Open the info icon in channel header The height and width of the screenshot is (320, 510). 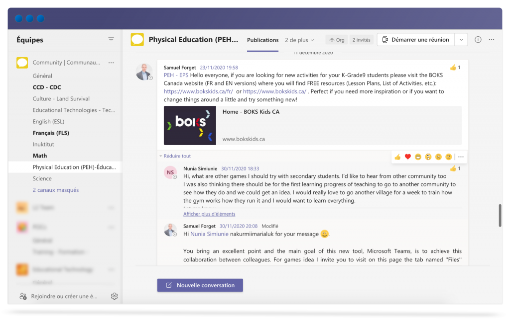478,40
